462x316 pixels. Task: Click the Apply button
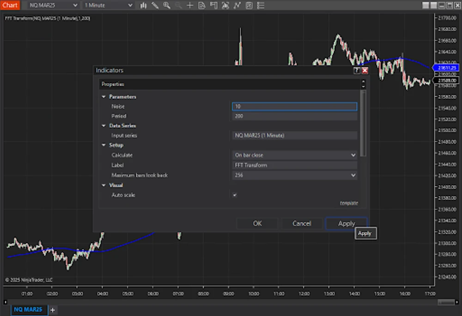[x=346, y=224]
